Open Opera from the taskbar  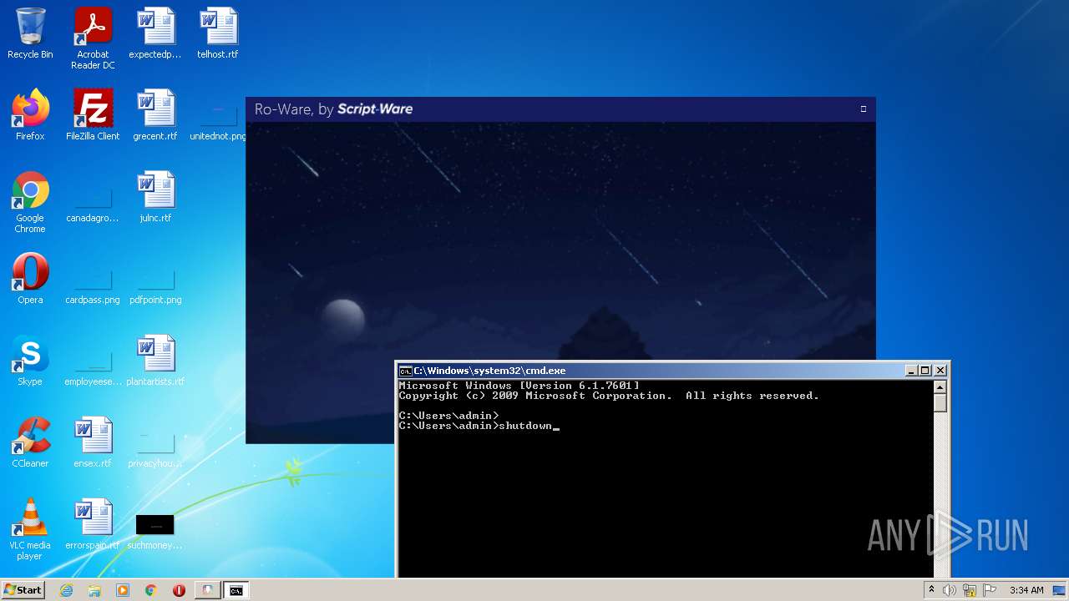179,590
